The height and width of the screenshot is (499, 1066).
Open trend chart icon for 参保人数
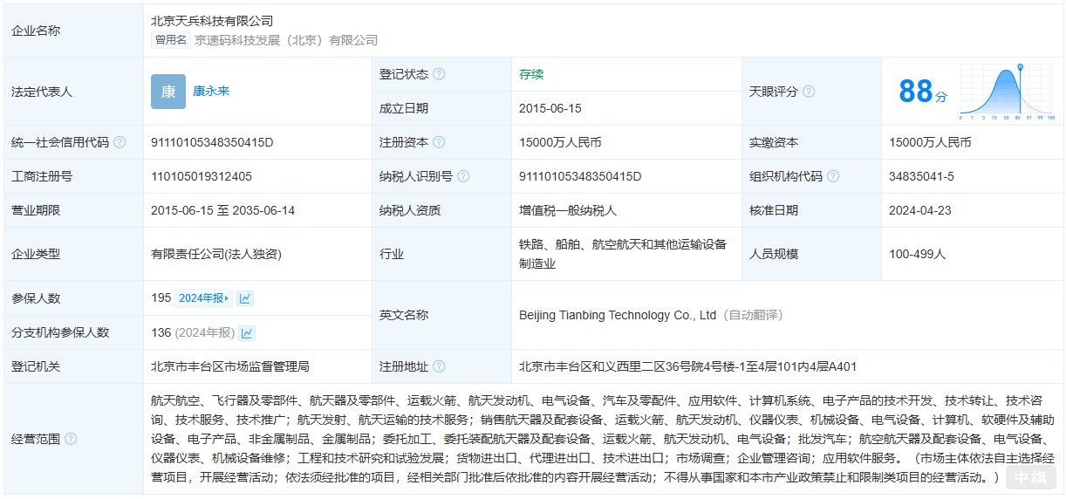coord(246,298)
